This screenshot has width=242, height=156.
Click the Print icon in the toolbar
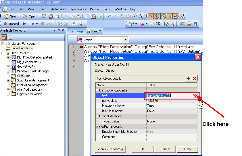57,16
